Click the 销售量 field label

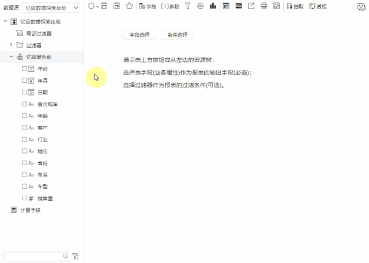coord(45,199)
